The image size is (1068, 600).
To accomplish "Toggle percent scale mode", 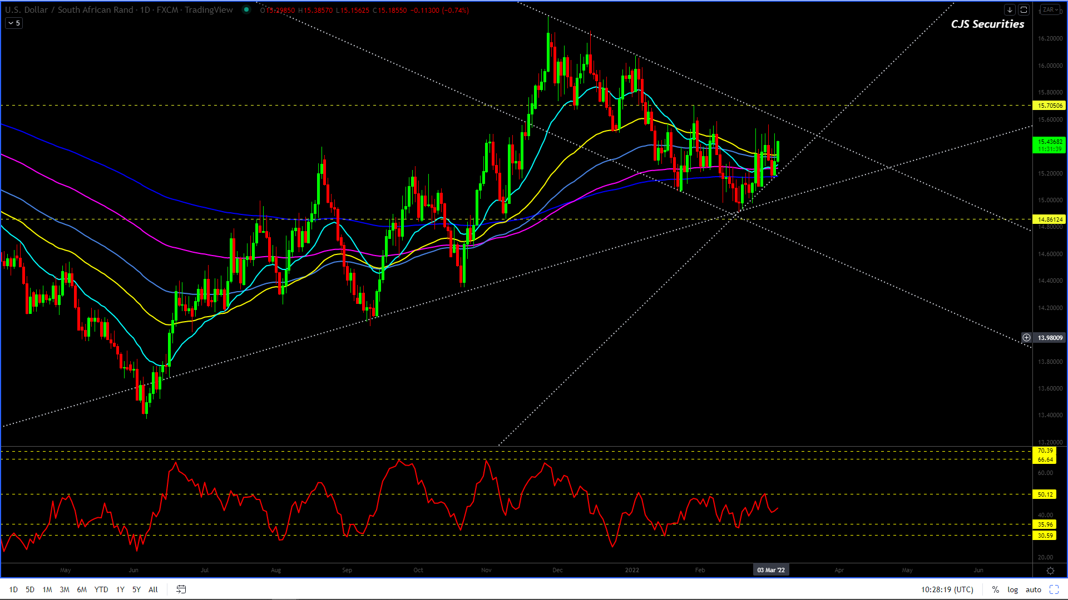I will 996,589.
